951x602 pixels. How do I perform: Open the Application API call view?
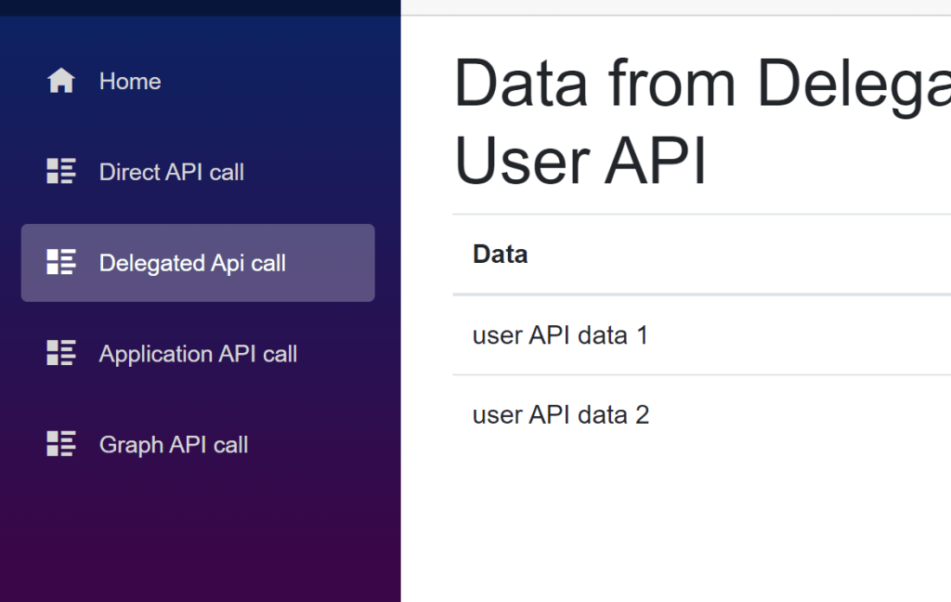198,354
